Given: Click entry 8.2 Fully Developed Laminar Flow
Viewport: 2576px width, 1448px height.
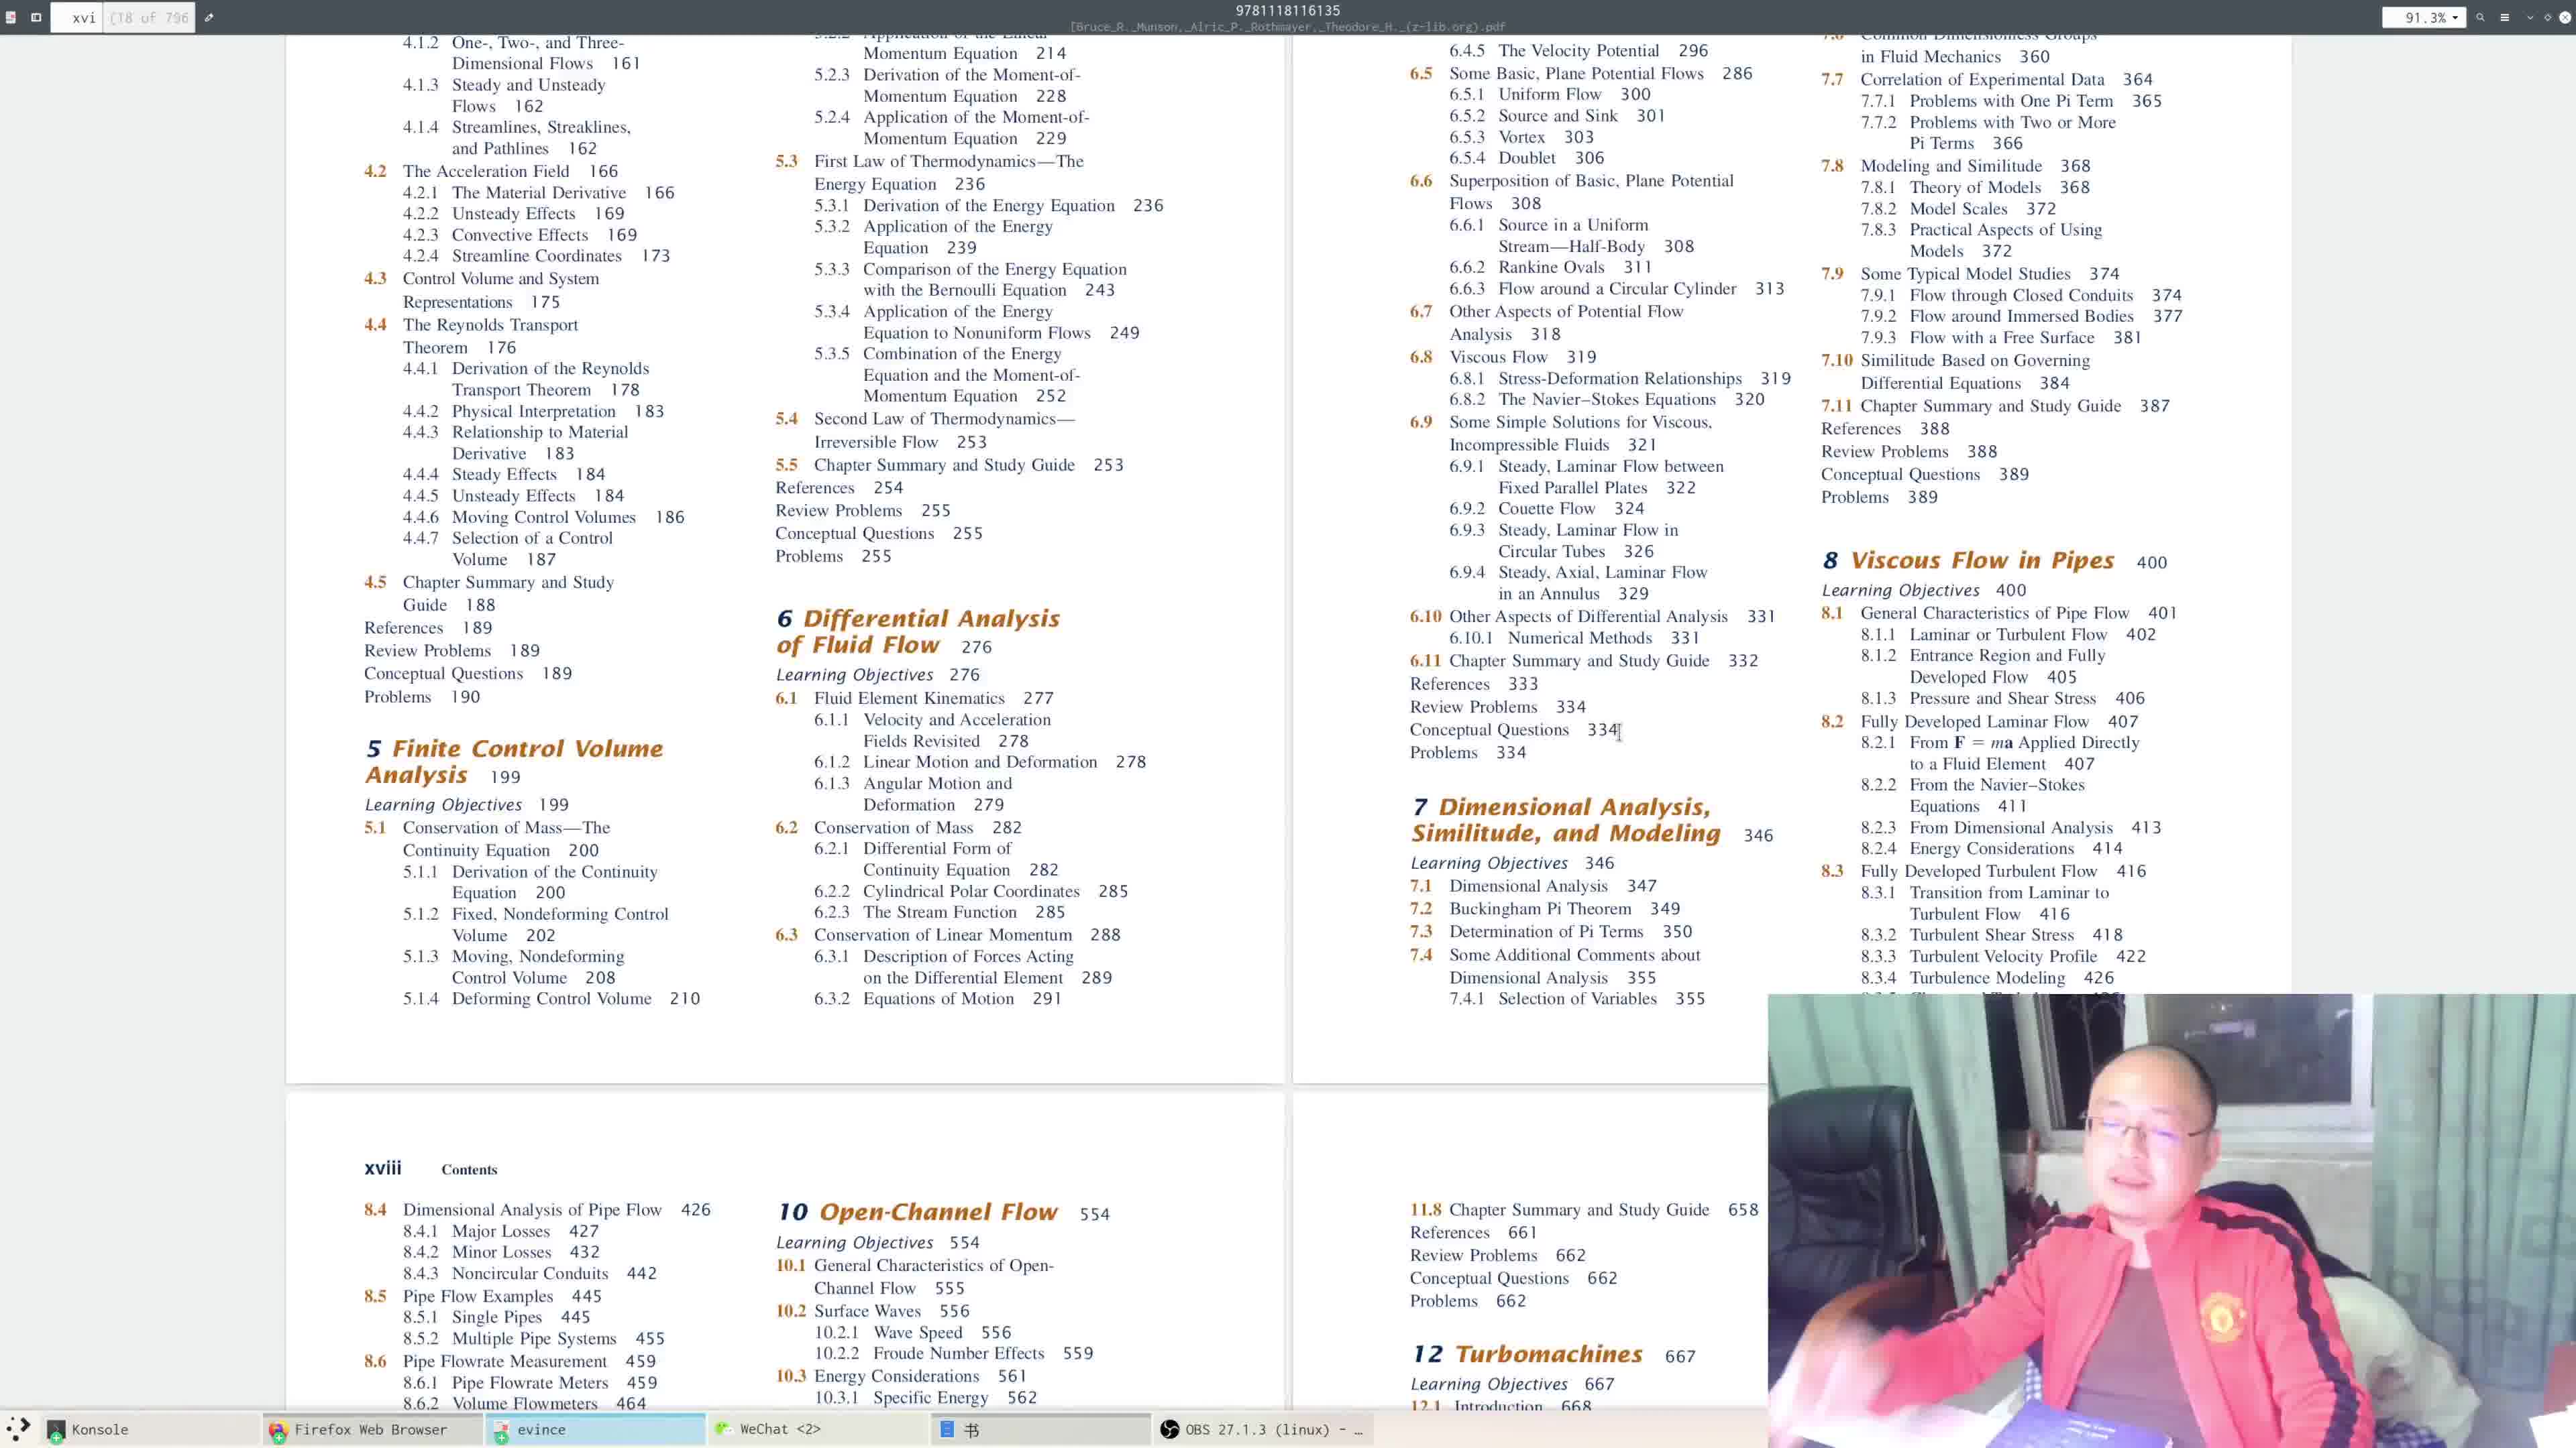Looking at the screenshot, I should click(1979, 721).
